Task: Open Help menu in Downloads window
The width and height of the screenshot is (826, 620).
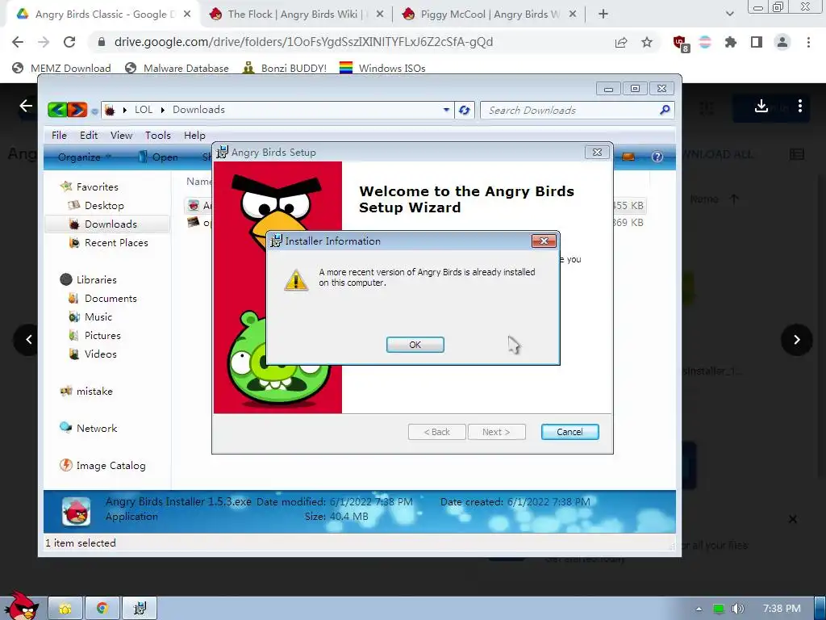Action: coord(194,136)
